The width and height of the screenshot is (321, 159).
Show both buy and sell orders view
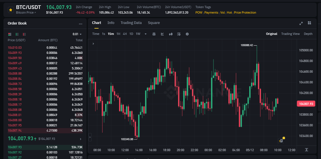[x=10, y=34]
